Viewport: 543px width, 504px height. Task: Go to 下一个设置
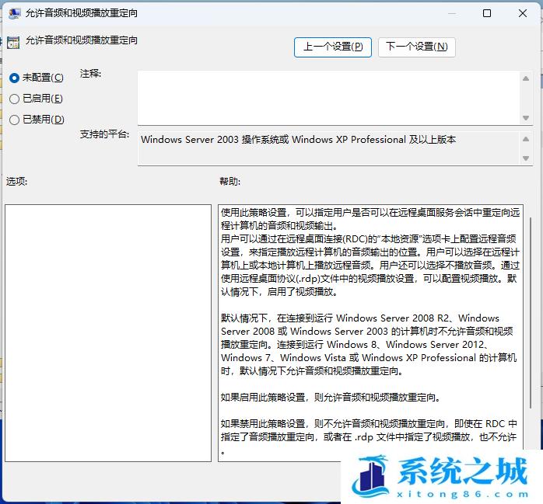(416, 47)
